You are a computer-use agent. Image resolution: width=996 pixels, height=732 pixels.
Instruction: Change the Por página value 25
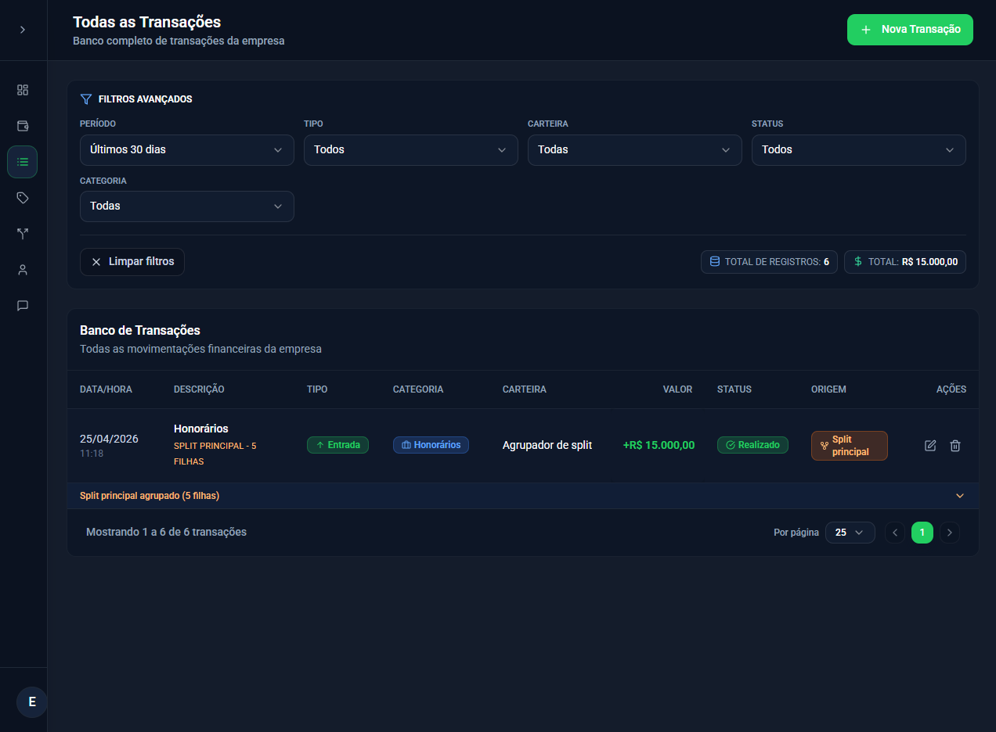point(850,533)
